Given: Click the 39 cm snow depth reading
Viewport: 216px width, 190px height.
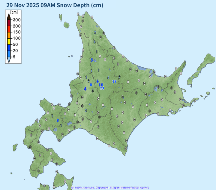Looking at the screenshot, I should [114, 81].
